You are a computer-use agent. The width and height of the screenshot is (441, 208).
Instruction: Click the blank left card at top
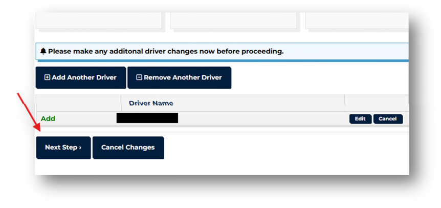pyautogui.click(x=99, y=20)
